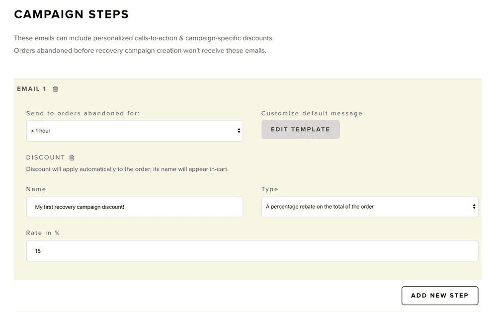Click the 'Rate in %' label
The width and height of the screenshot is (497, 312).
tap(43, 233)
